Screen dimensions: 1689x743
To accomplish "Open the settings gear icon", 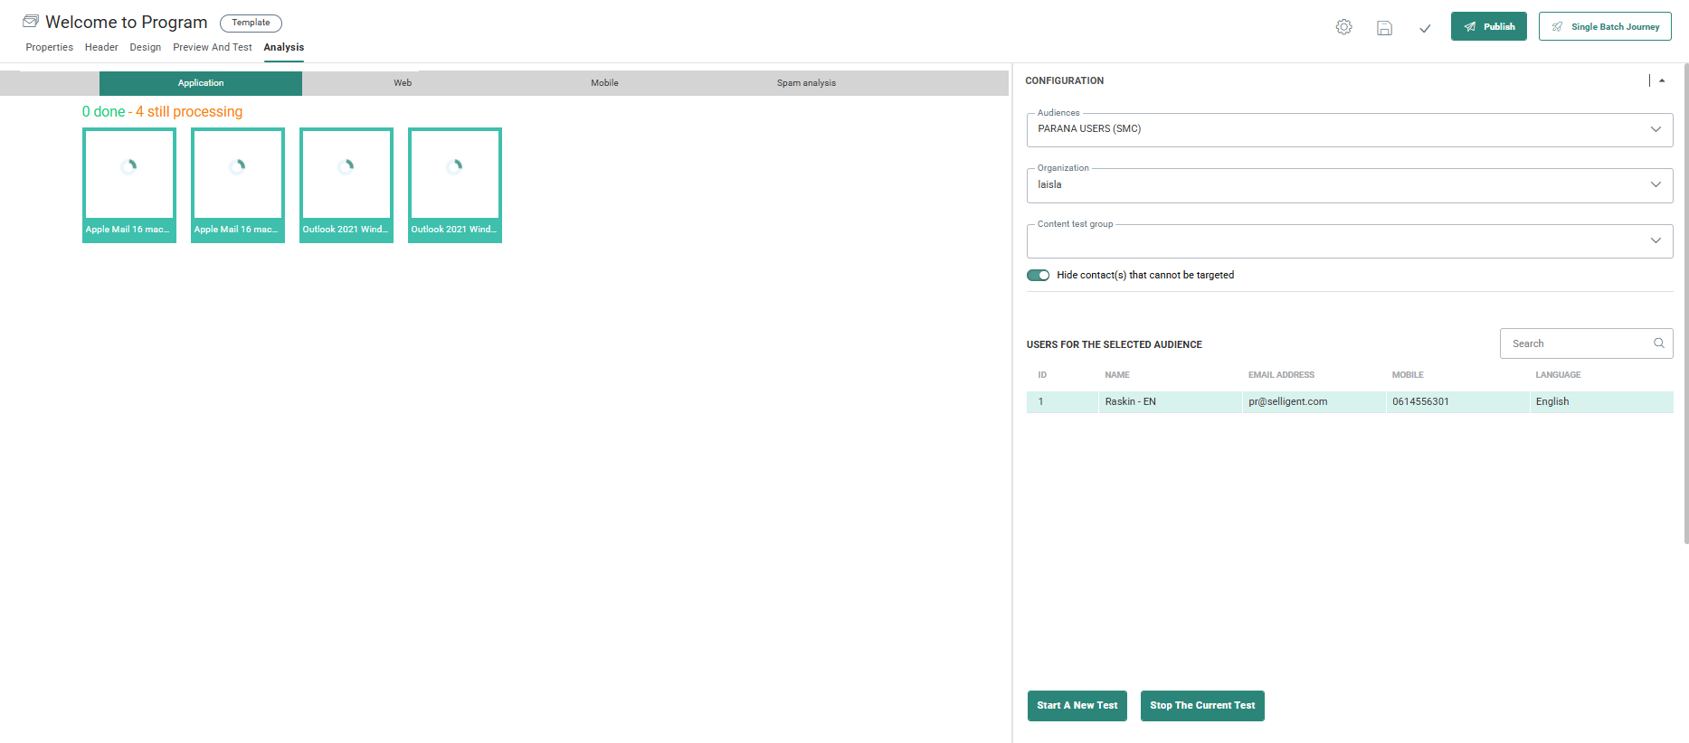I will coord(1343,27).
